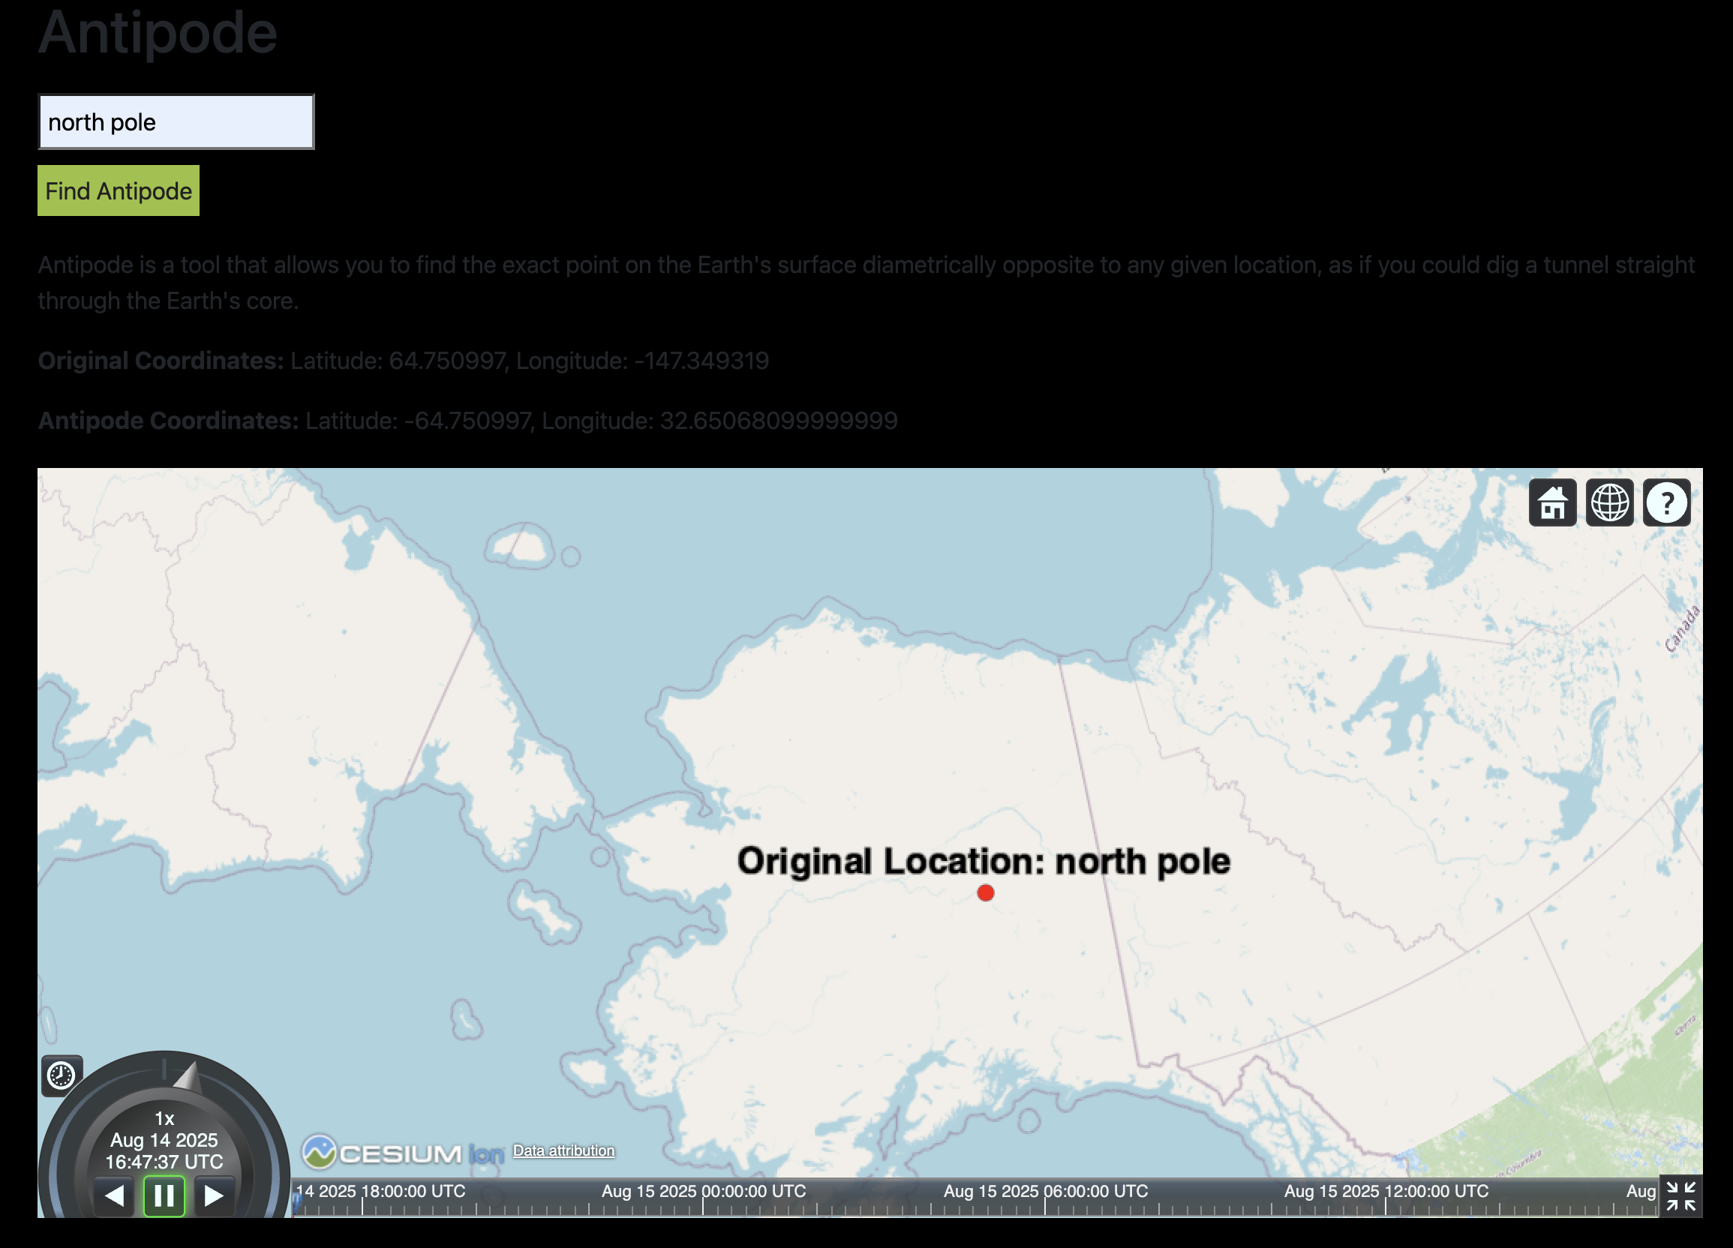Click the Cesium ion logo
The image size is (1733, 1248).
[x=403, y=1153]
